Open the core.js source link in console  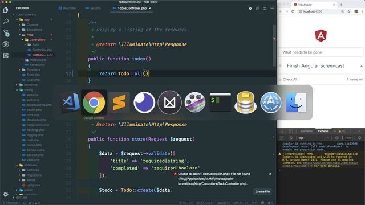click(x=347, y=143)
